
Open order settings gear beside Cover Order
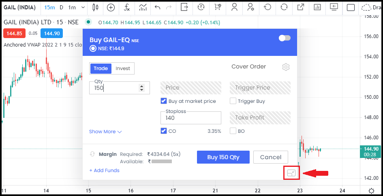(x=286, y=67)
